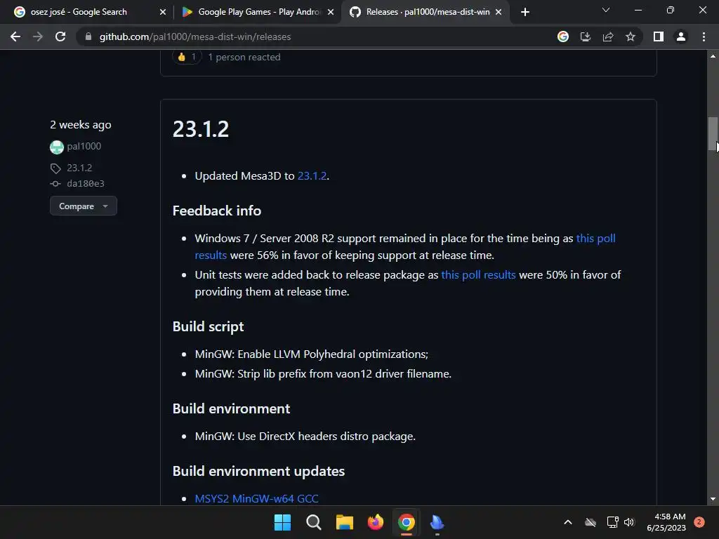Screen dimensions: 719x539
Task: Launch Firefox from taskbar
Action: point(375,522)
